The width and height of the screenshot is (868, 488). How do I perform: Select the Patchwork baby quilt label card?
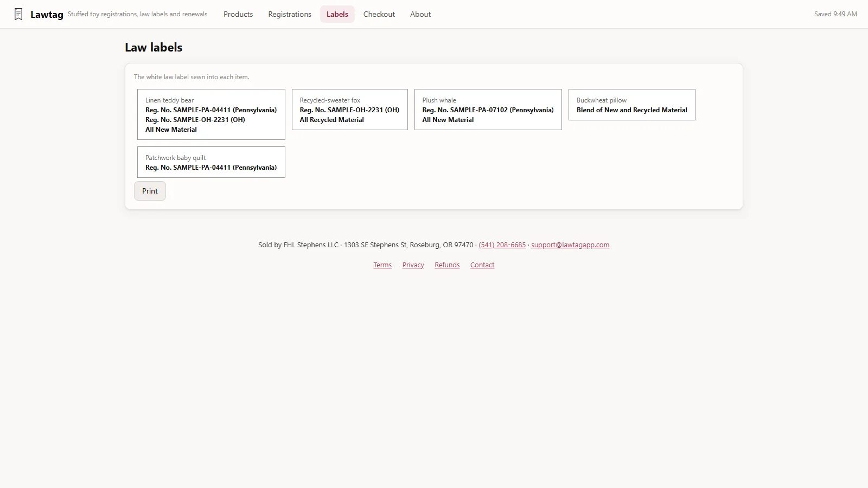pyautogui.click(x=211, y=162)
